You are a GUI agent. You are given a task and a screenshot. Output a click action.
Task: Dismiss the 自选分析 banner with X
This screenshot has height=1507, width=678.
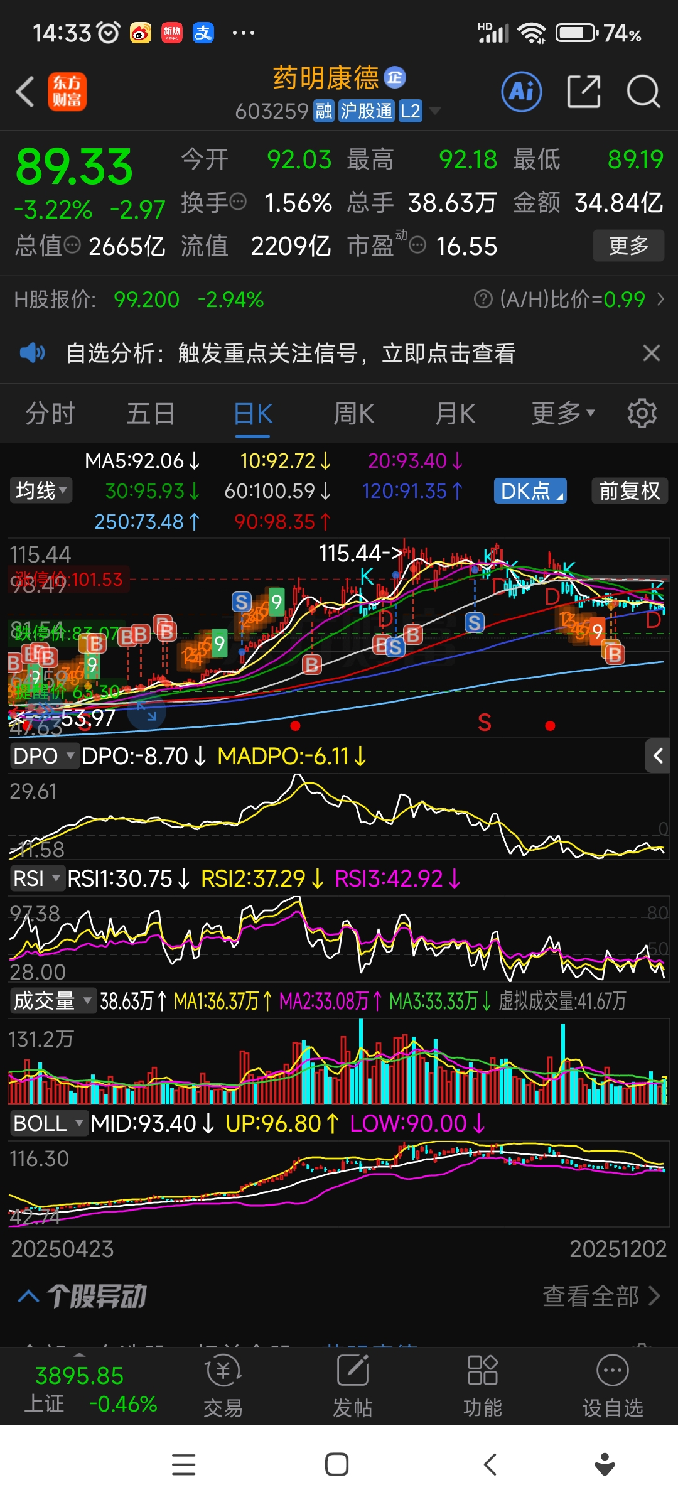tap(652, 353)
